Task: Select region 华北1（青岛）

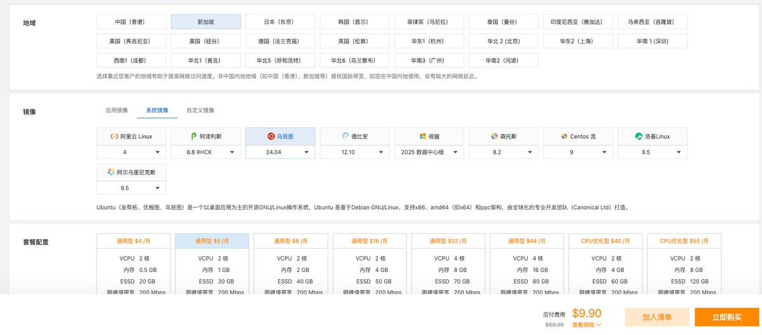Action: (206, 60)
